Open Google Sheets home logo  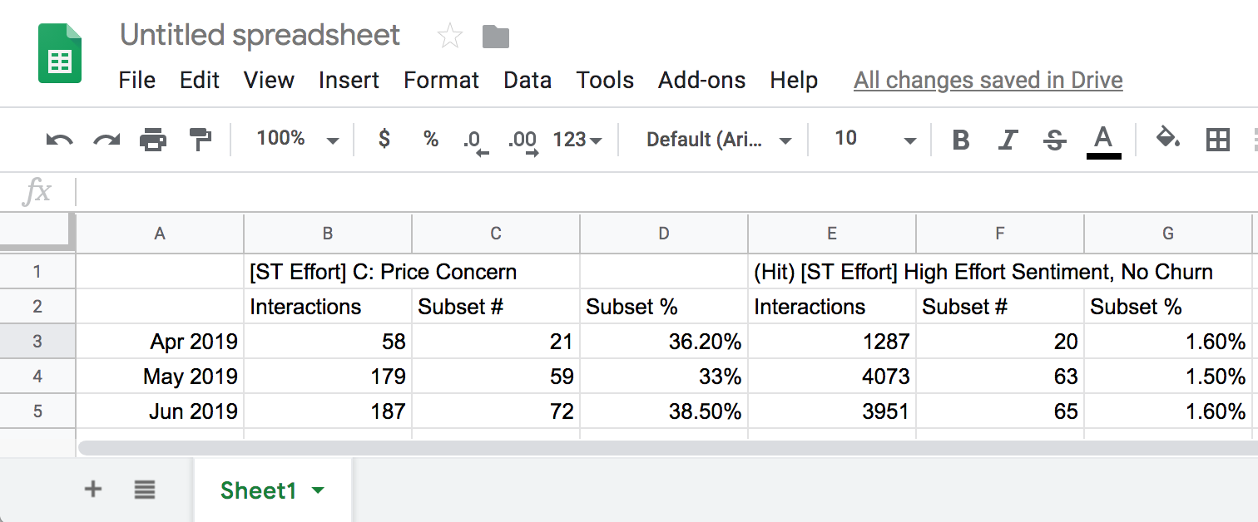click(x=60, y=54)
